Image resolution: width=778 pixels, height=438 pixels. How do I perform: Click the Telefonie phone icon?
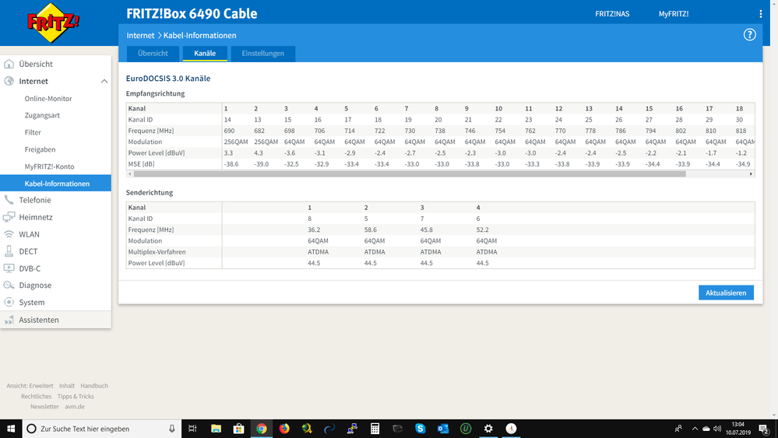coord(9,200)
